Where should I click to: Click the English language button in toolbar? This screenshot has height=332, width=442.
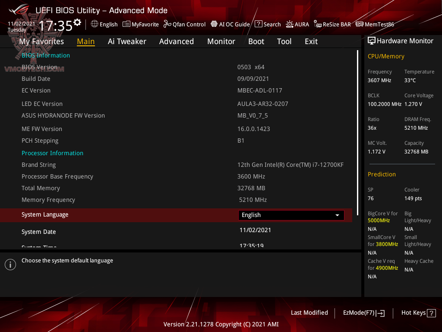pyautogui.click(x=104, y=24)
